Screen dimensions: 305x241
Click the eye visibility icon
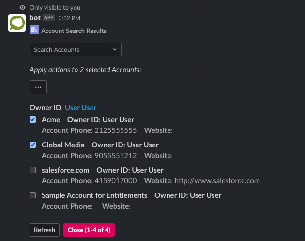point(23,8)
